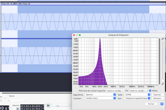Open Algorithme dropdown showing Spectre

(100, 95)
